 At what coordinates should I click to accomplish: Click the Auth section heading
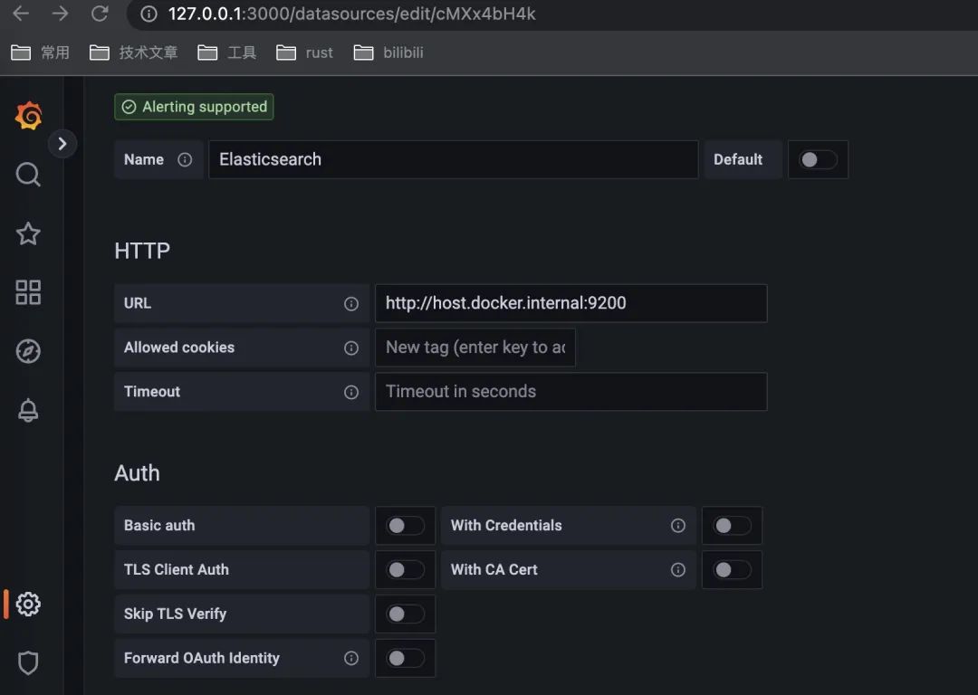coord(138,473)
